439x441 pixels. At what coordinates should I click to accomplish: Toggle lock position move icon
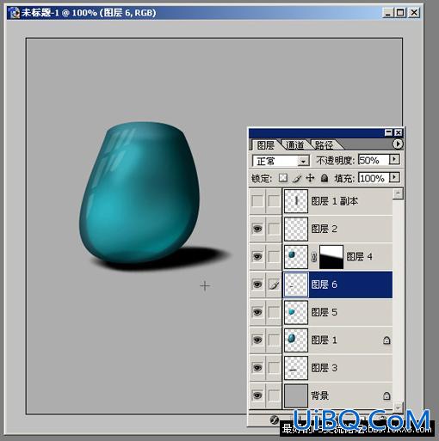[x=310, y=178]
